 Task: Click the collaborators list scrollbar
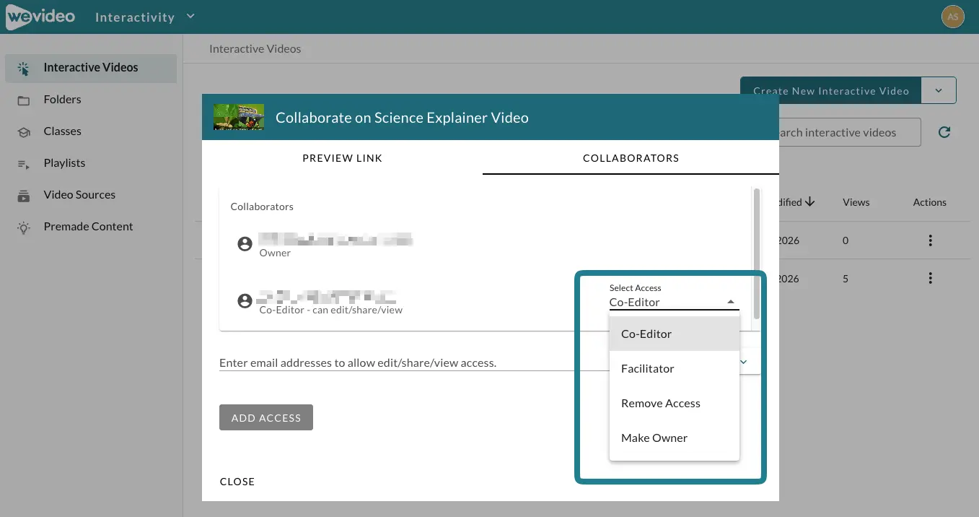click(756, 253)
